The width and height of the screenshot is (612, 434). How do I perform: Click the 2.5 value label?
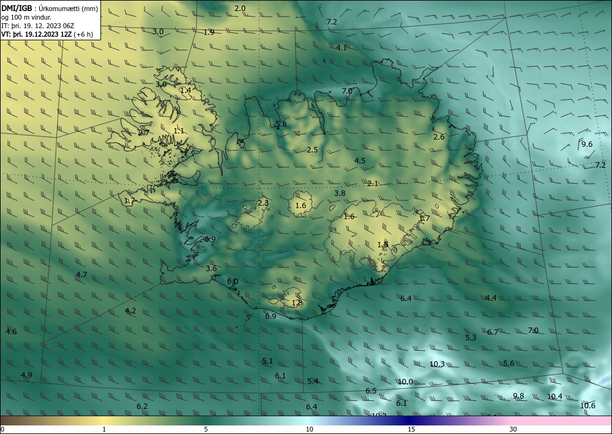pyautogui.click(x=312, y=149)
